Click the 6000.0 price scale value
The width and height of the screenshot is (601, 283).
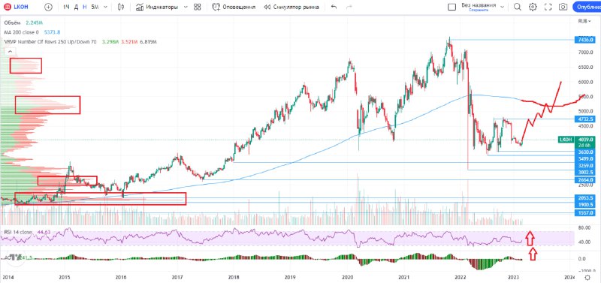pos(586,82)
